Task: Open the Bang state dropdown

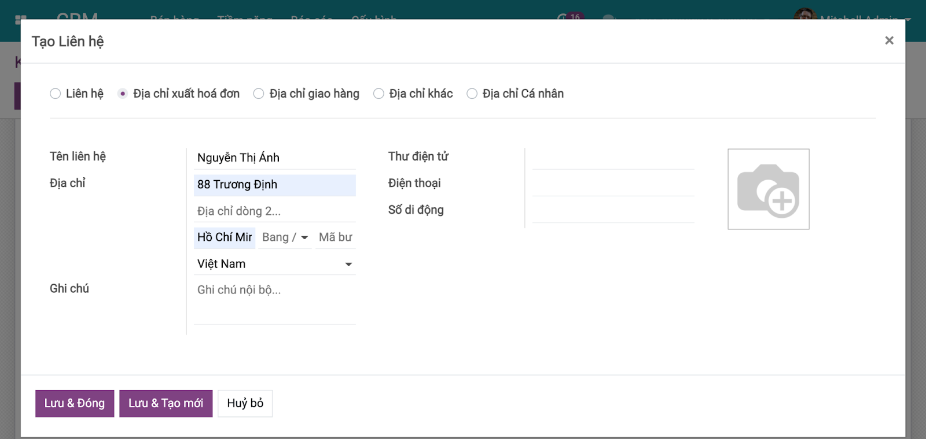Action: pyautogui.click(x=285, y=237)
